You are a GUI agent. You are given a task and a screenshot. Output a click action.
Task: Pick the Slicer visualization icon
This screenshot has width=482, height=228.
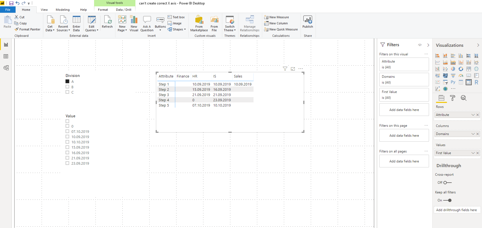(x=445, y=82)
